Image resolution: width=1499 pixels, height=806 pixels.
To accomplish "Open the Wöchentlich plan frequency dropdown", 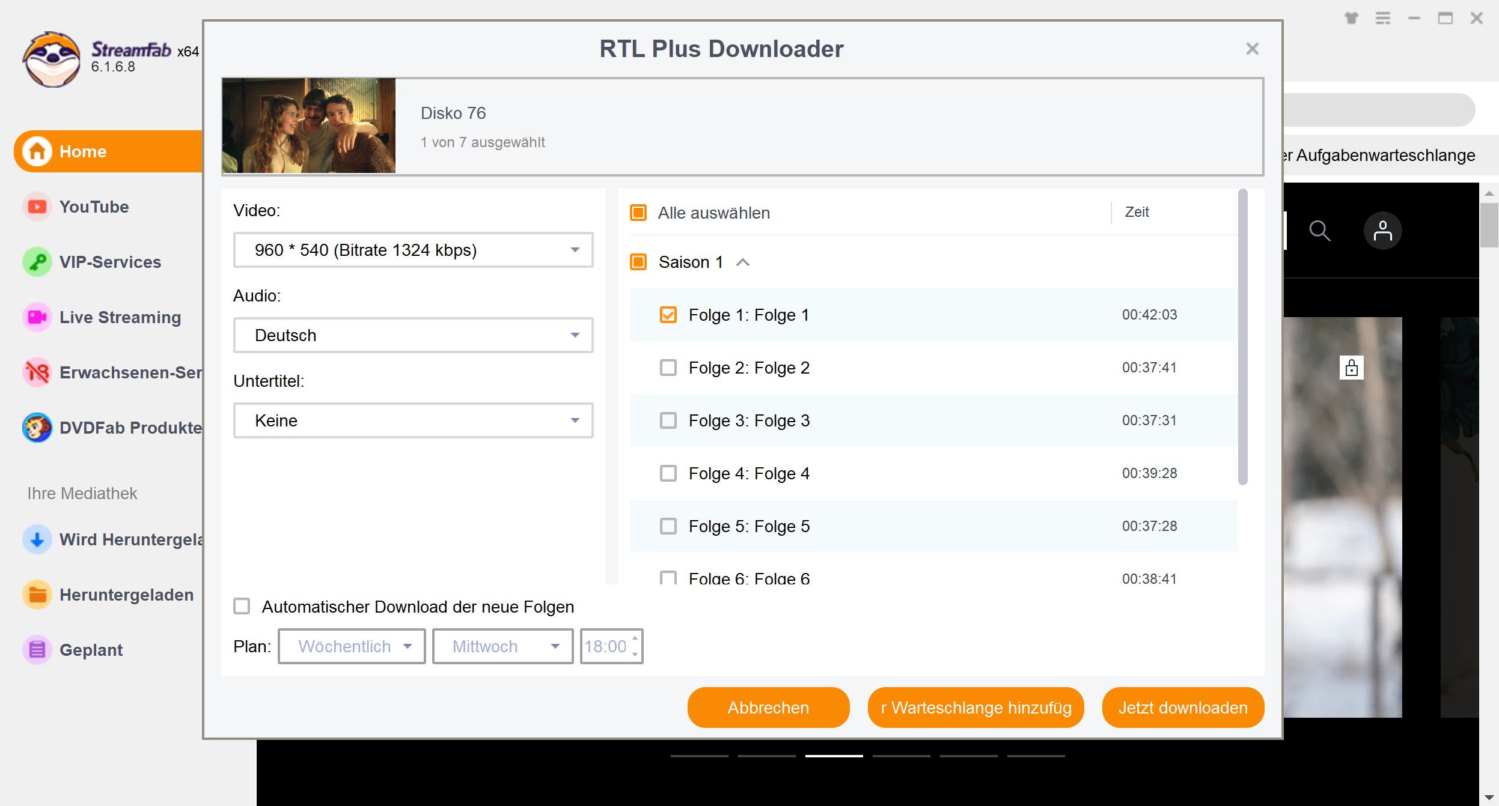I will (x=352, y=646).
